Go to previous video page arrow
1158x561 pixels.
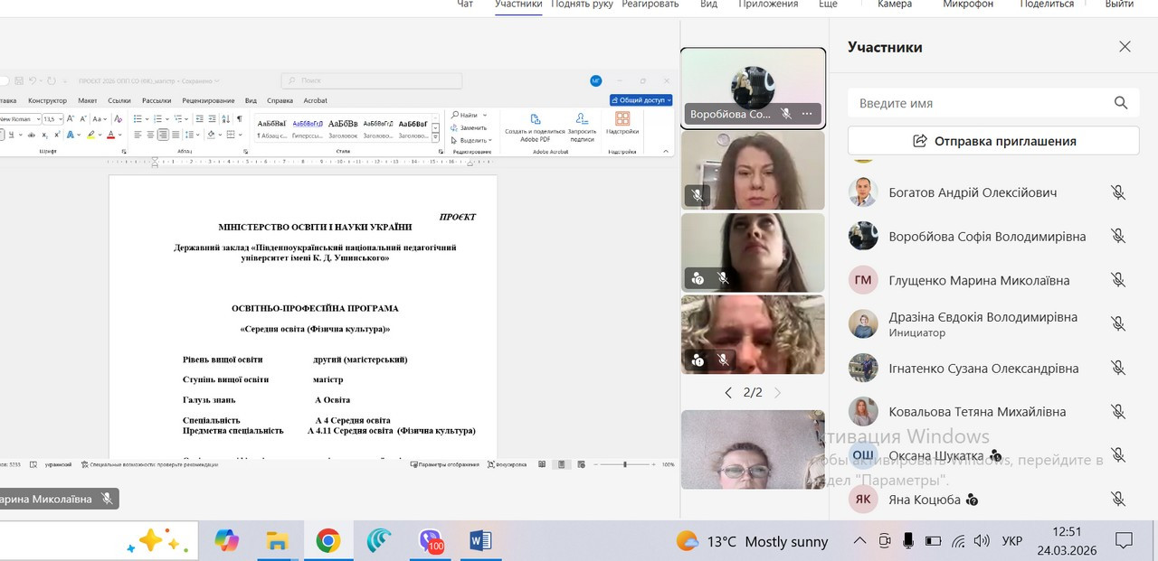tap(728, 393)
